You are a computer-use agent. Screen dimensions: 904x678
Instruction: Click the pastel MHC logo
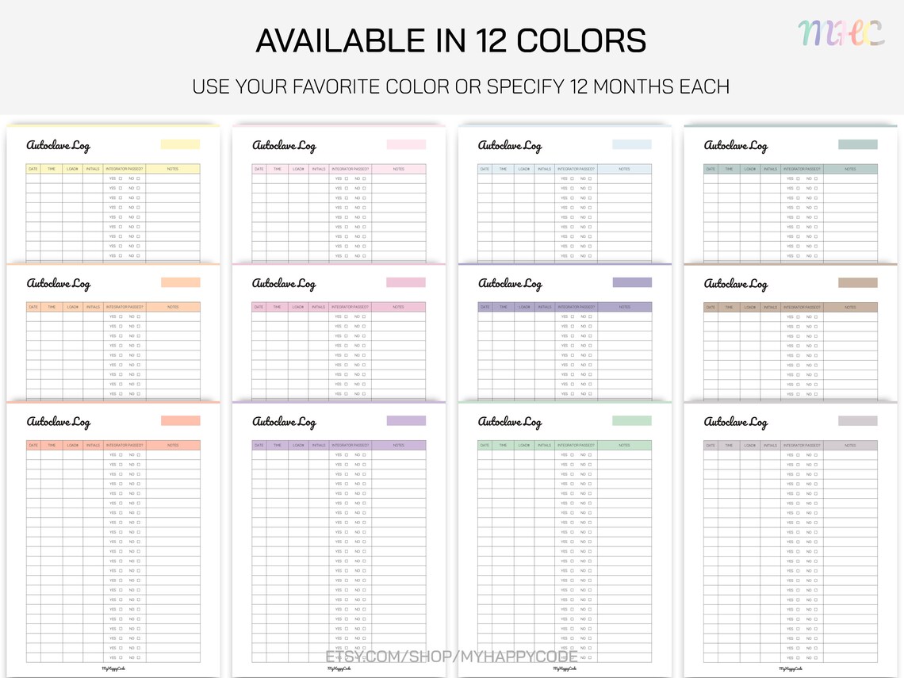pos(841,33)
